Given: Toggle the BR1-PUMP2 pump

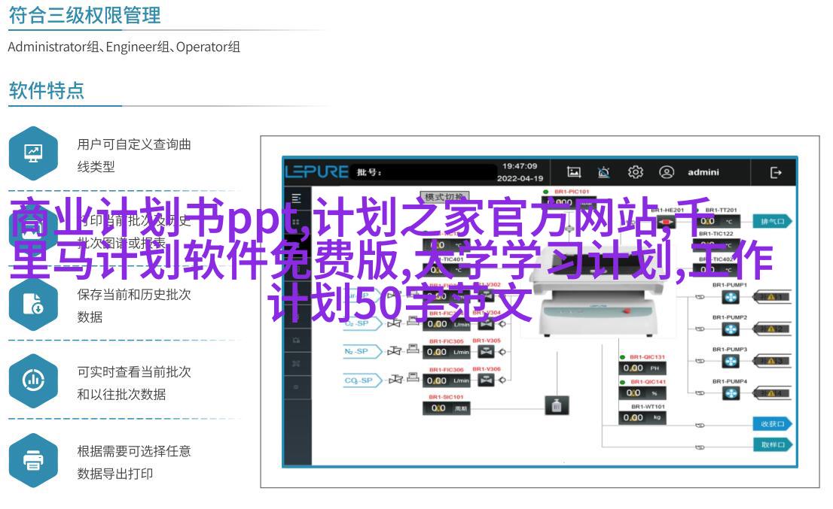Looking at the screenshot, I should (731, 329).
